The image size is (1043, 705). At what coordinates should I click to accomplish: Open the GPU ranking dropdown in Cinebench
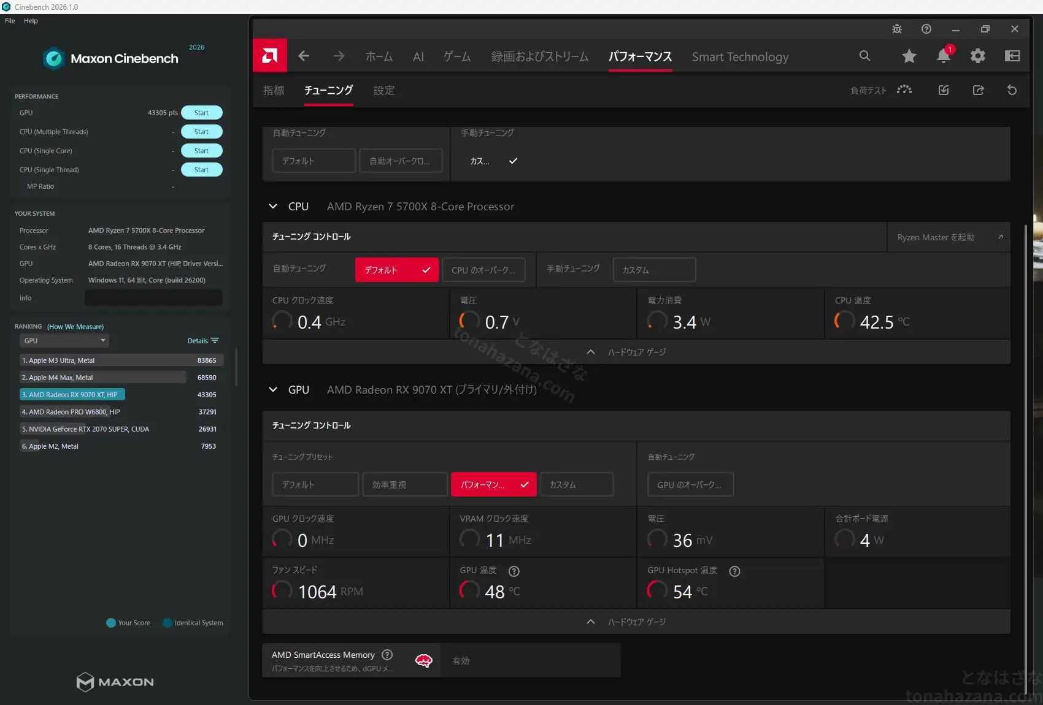point(64,340)
